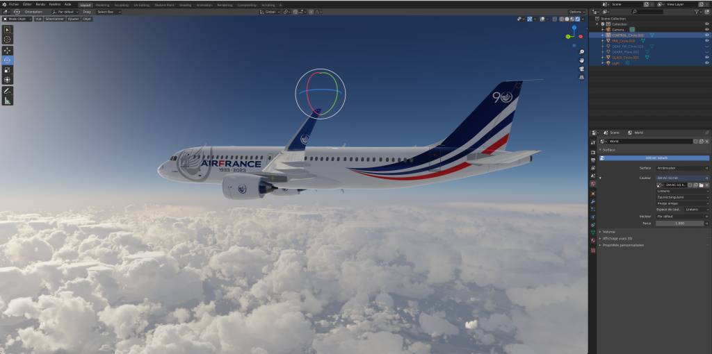Open the Physics properties tab

tap(593, 217)
